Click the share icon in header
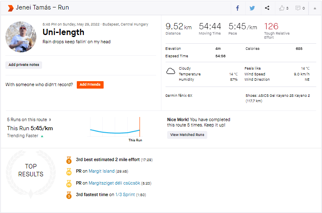The height and width of the screenshot is (213, 322). tap(267, 8)
